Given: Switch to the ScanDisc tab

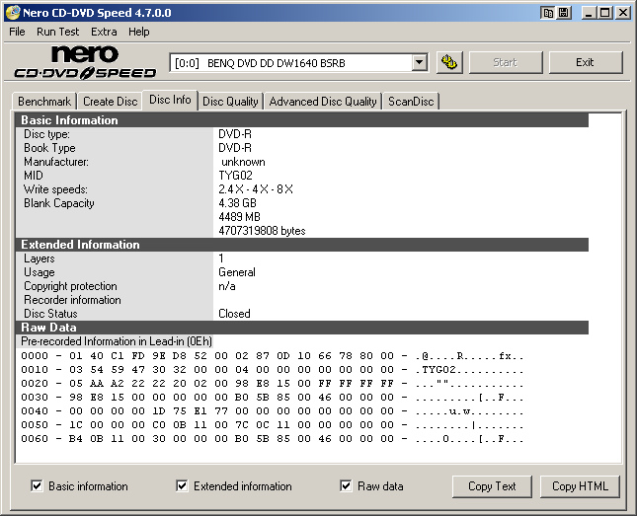Looking at the screenshot, I should pyautogui.click(x=411, y=101).
